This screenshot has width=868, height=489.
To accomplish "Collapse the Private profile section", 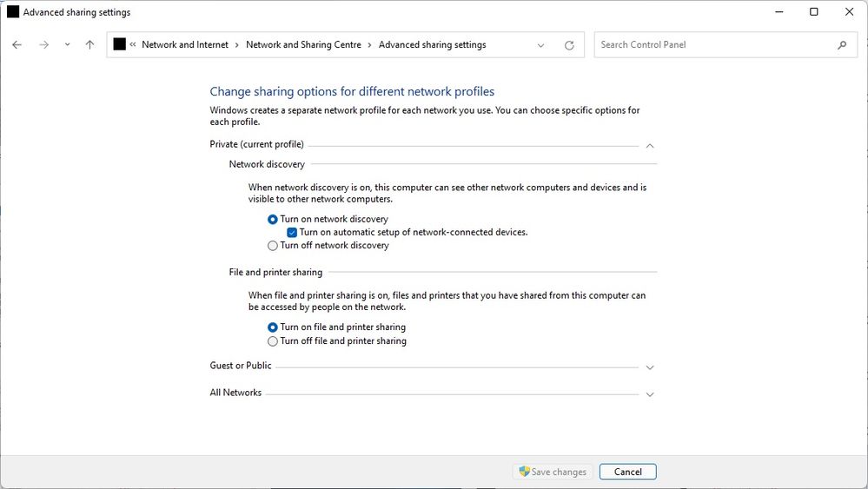I will [649, 146].
